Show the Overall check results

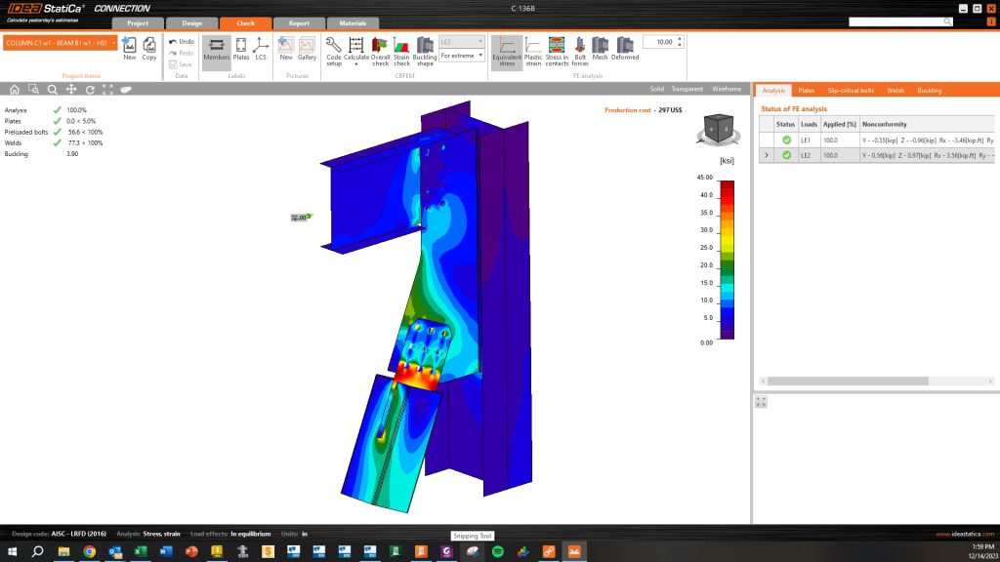click(380, 51)
